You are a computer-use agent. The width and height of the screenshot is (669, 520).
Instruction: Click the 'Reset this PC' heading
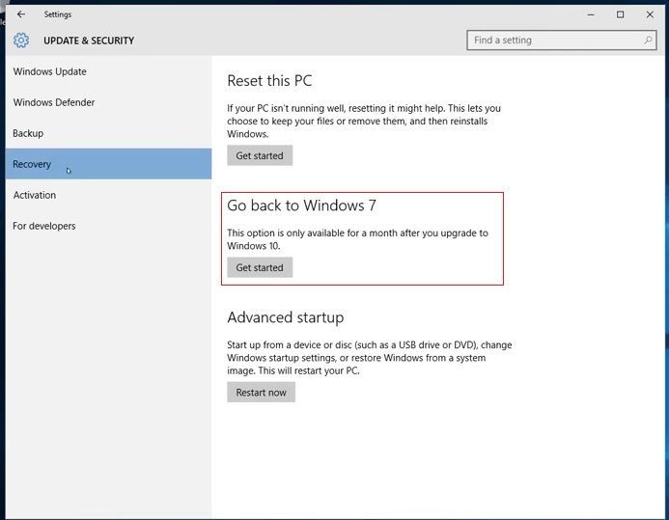tap(269, 81)
